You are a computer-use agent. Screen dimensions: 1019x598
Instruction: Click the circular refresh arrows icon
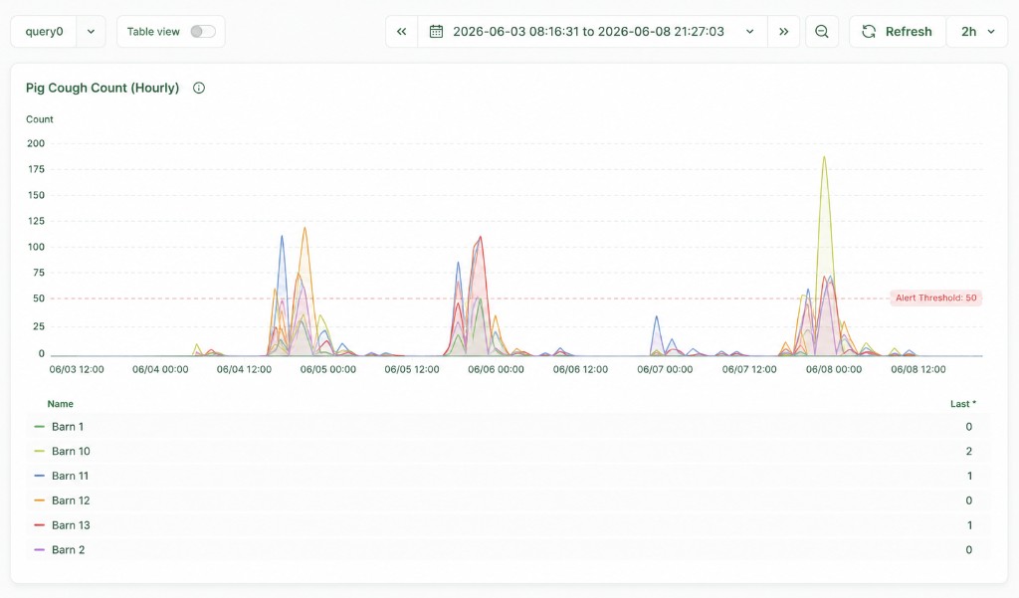pos(869,31)
